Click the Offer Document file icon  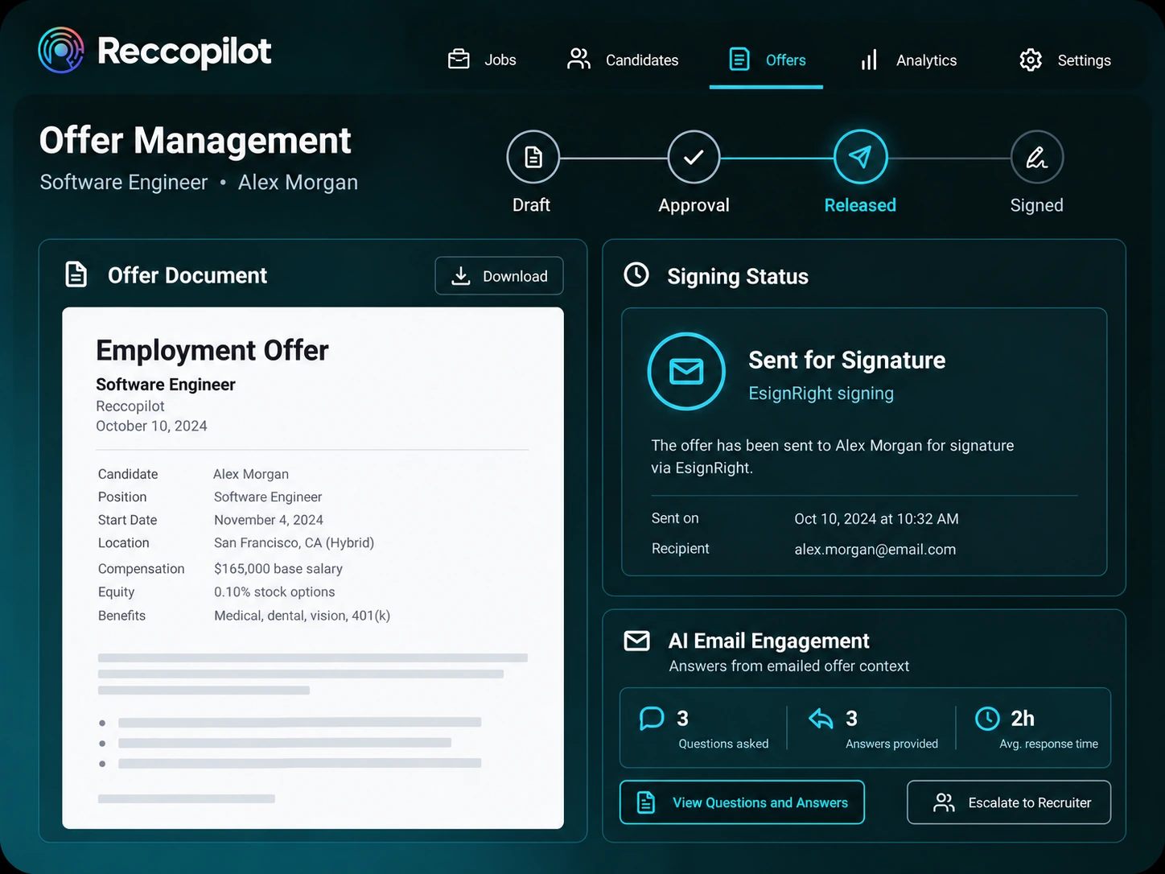point(76,274)
